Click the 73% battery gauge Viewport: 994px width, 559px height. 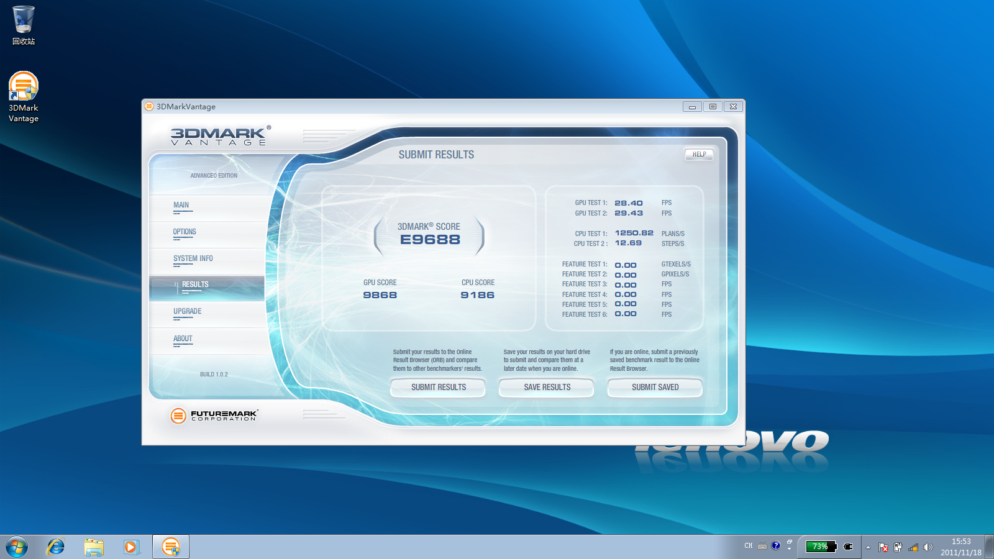coord(821,547)
